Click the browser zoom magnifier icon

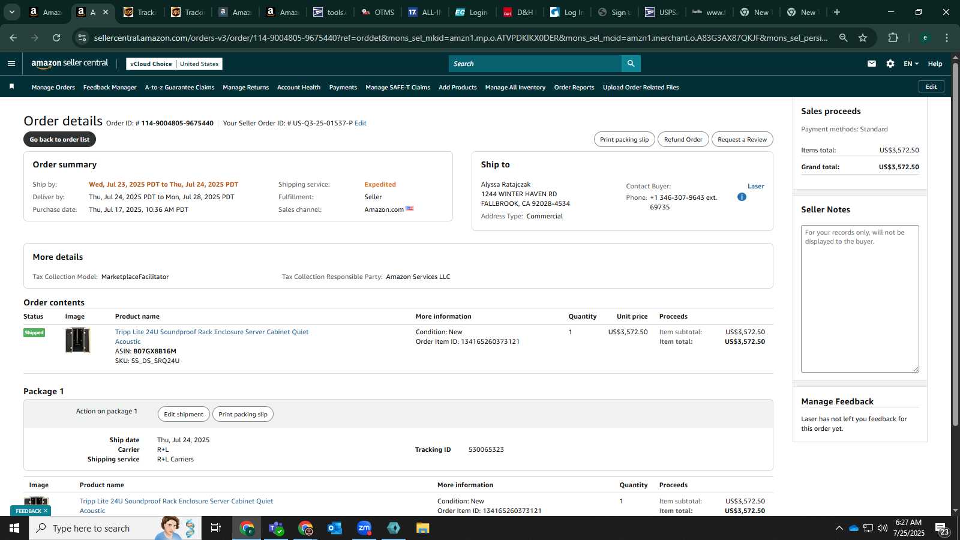point(843,38)
